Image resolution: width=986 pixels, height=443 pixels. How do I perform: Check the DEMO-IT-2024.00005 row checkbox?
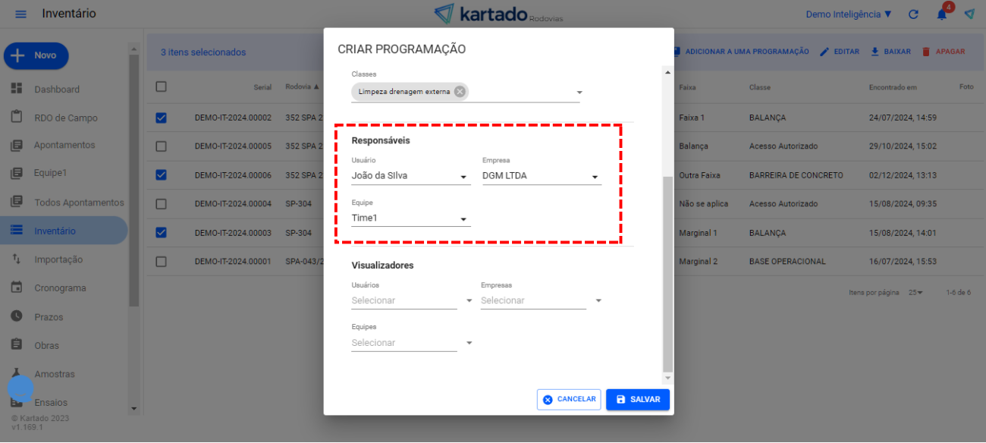[x=161, y=146]
